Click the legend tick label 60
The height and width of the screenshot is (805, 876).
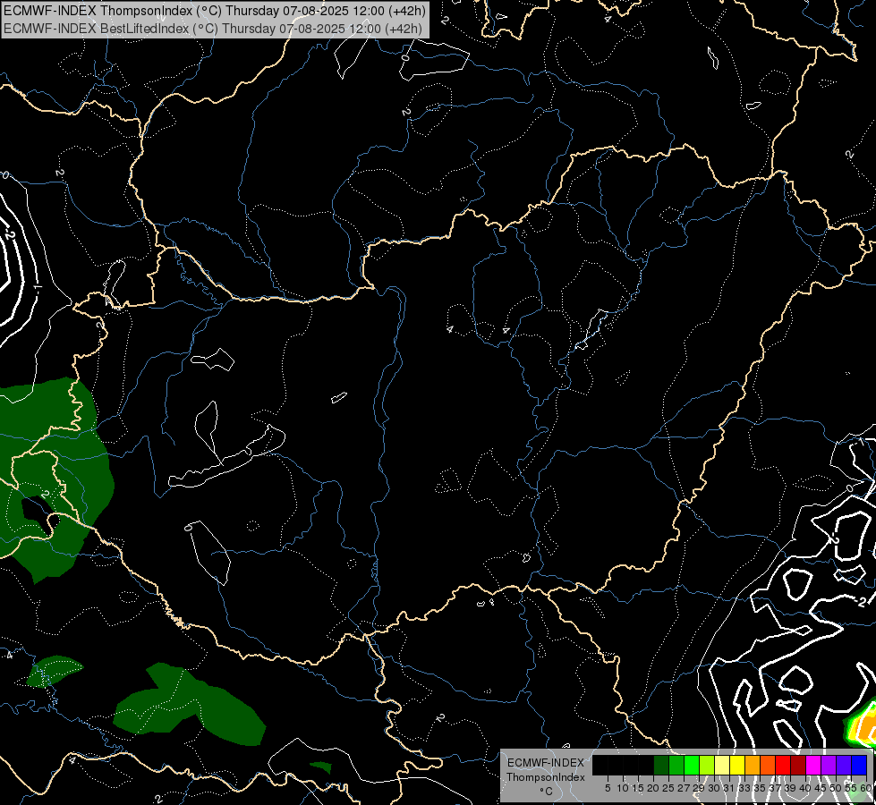point(866,788)
